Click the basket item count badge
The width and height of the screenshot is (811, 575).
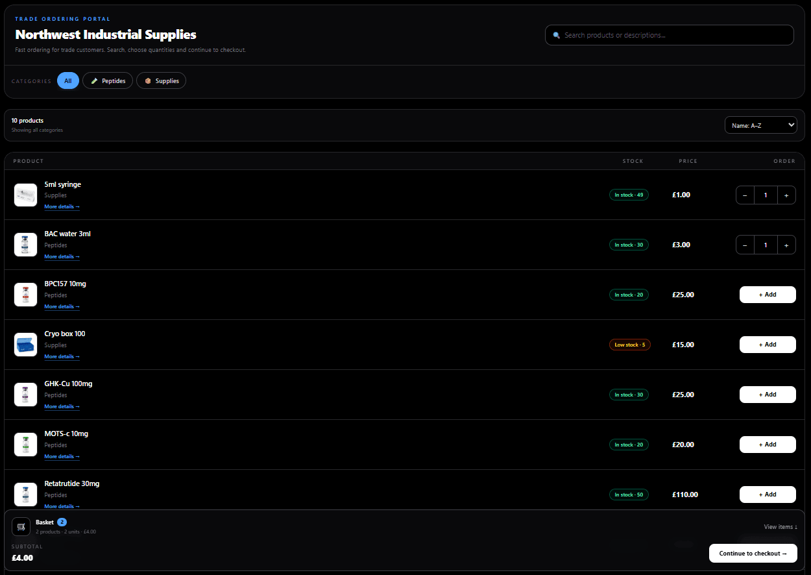(x=62, y=522)
